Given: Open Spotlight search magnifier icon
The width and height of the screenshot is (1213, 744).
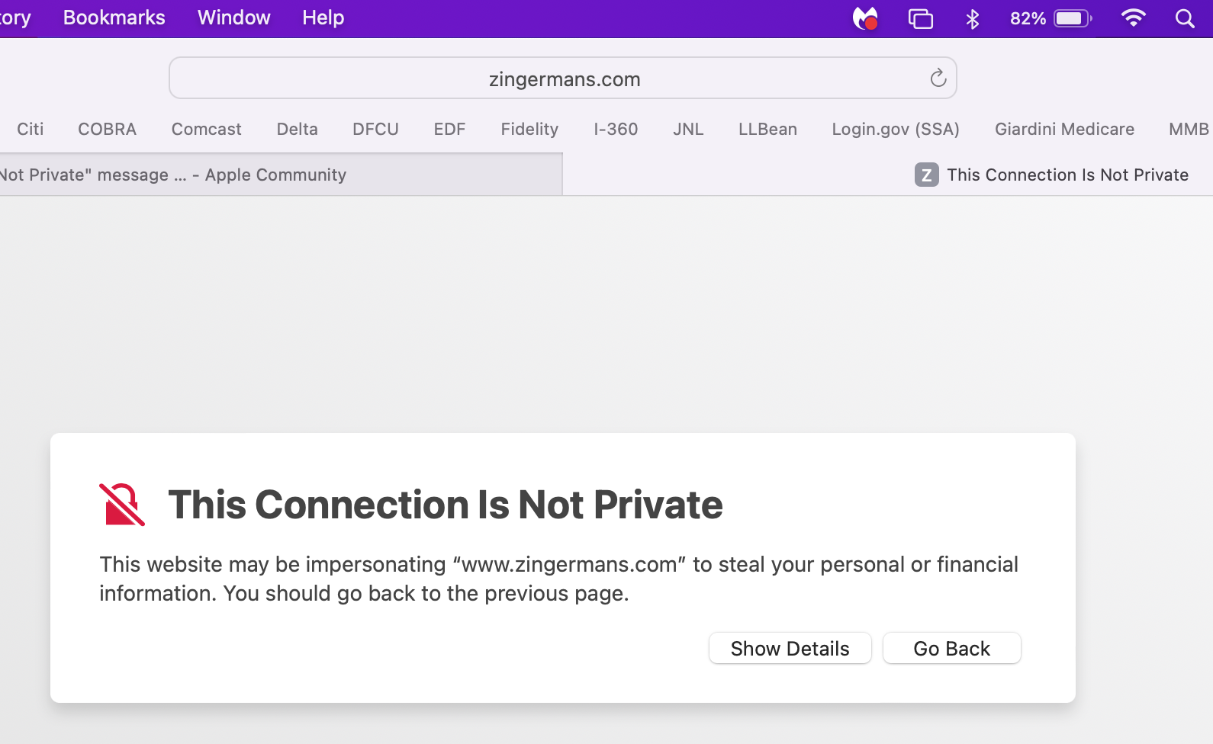Looking at the screenshot, I should click(1184, 18).
